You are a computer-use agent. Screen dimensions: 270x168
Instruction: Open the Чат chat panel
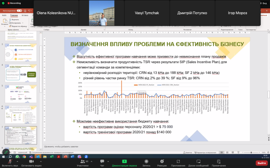(102, 162)
